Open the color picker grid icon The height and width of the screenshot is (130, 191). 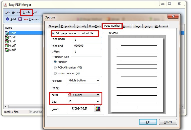pos(97,109)
